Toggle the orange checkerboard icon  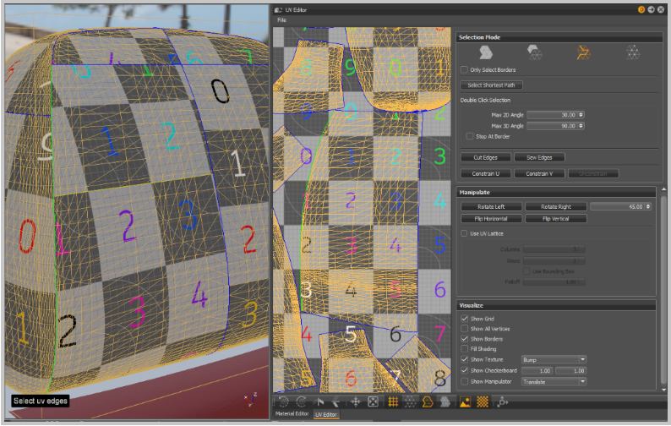[483, 401]
